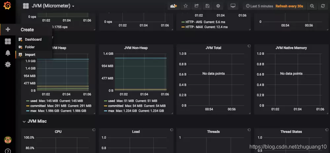The height and width of the screenshot is (153, 330).
Task: Click the zoom out magnifier icon
Action: (x=312, y=6)
